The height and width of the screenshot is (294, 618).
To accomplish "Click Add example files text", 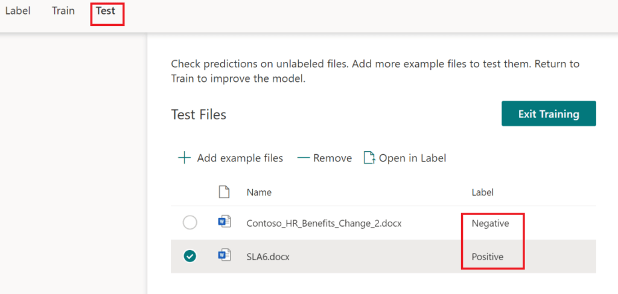I will coord(240,158).
